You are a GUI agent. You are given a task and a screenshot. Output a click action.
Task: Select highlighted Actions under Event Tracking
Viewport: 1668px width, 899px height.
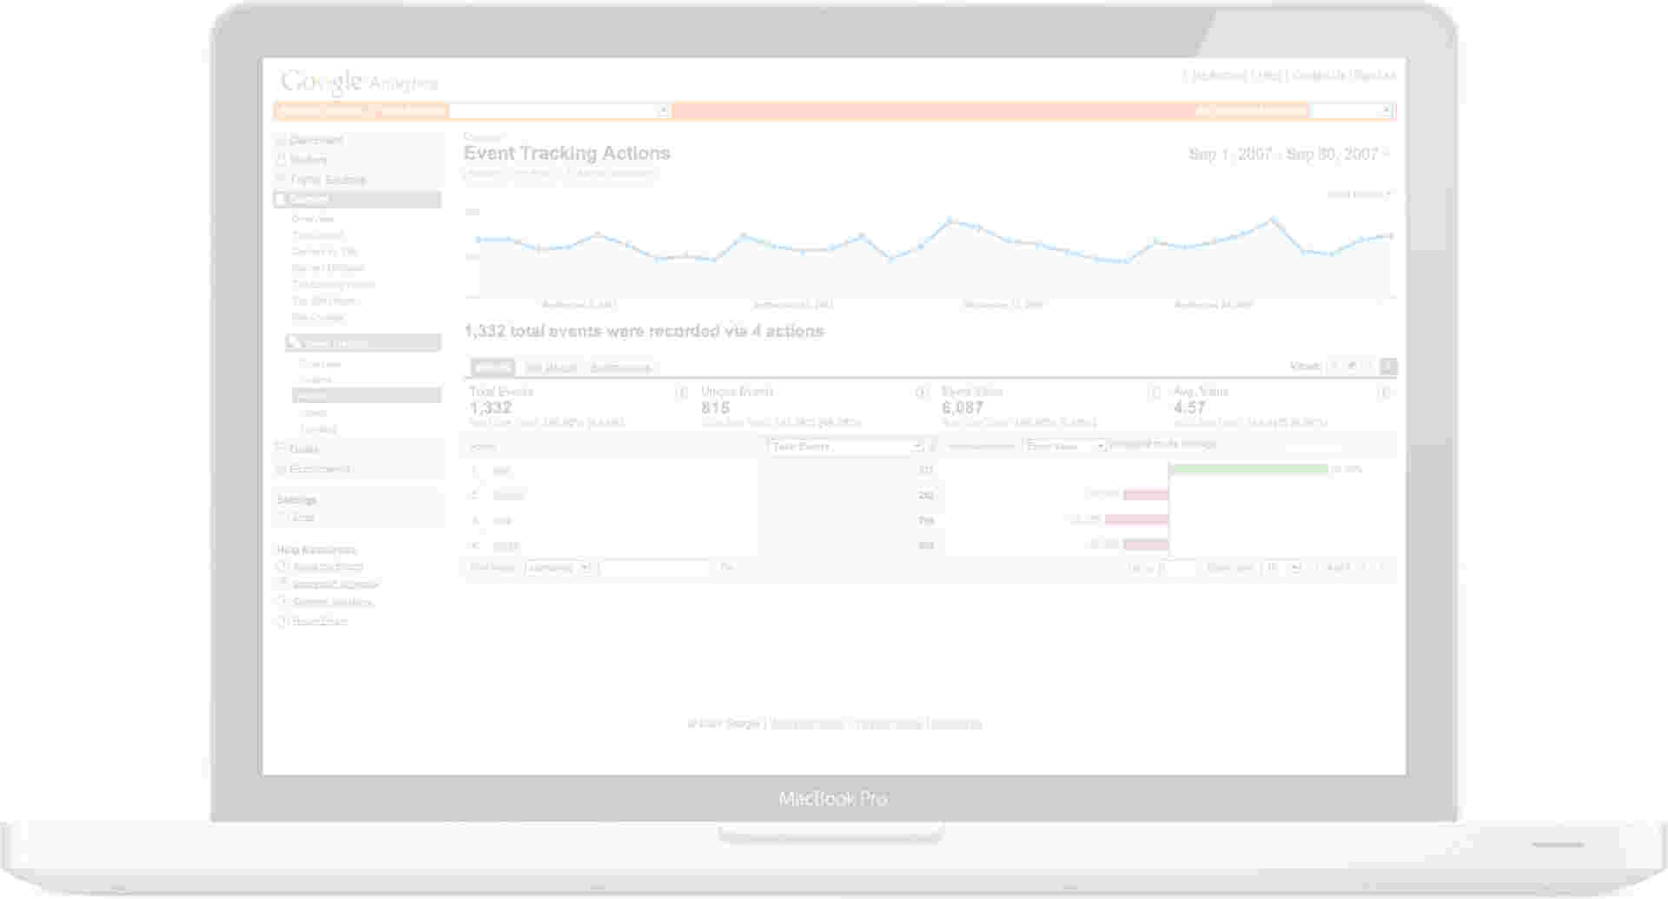click(367, 395)
